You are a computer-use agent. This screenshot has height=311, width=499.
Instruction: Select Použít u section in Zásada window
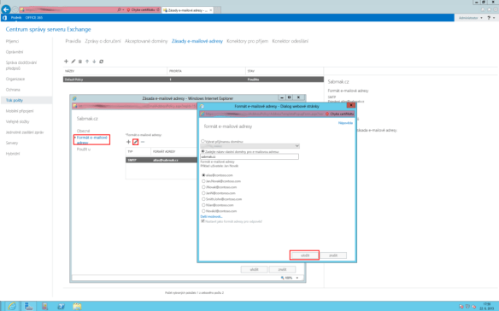84,149
